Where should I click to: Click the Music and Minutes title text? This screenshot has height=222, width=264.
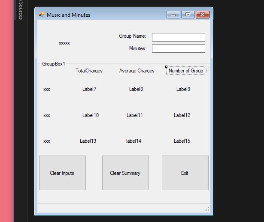[x=69, y=15]
